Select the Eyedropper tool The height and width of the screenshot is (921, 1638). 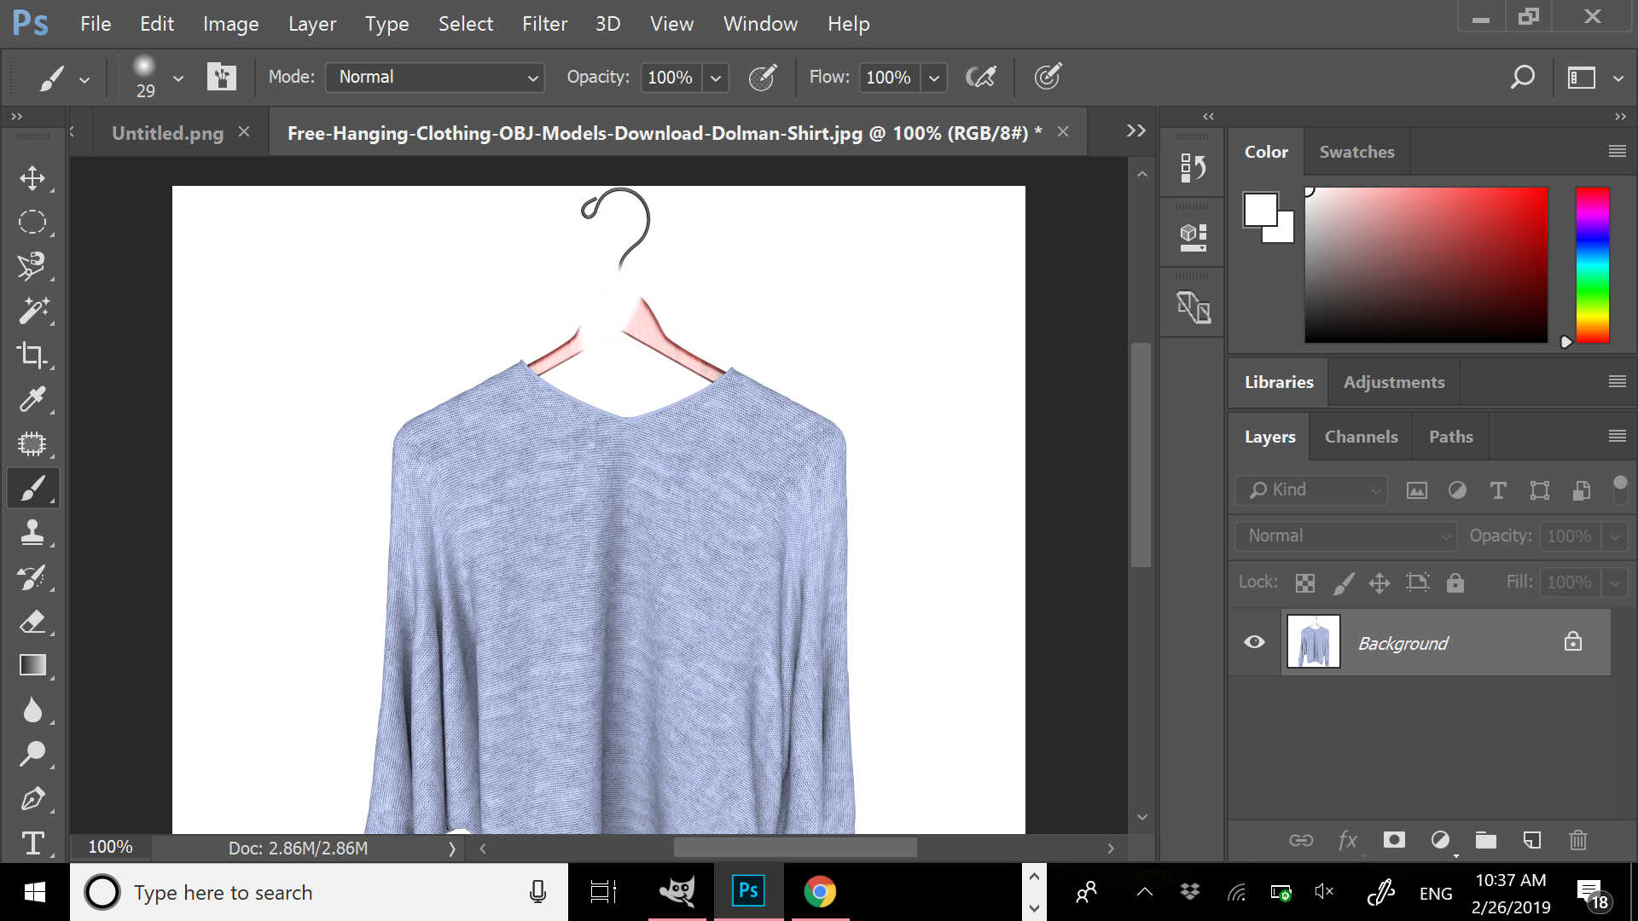pos(32,399)
